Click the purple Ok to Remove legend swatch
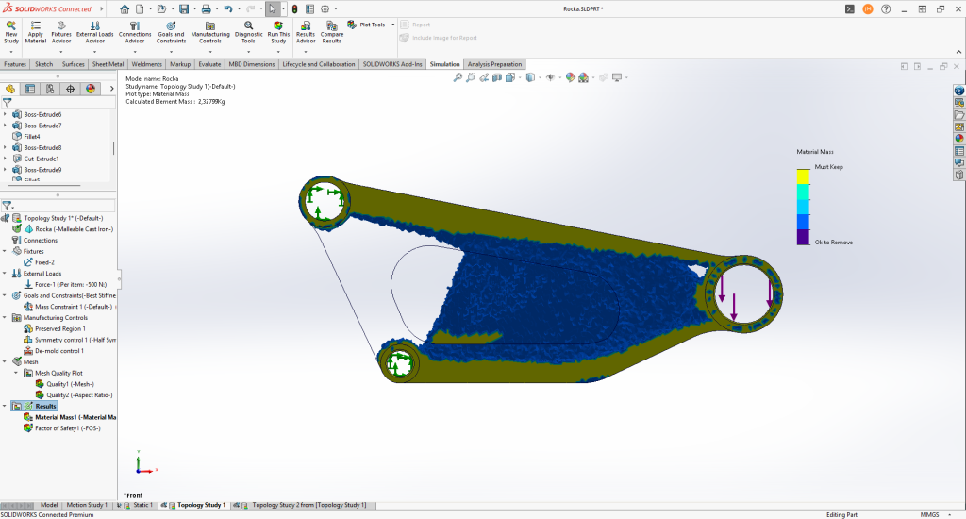966x519 pixels. pos(803,237)
